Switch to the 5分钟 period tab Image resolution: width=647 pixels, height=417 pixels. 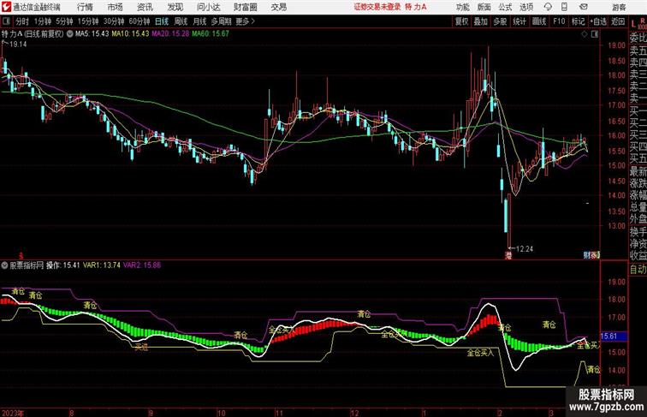64,21
